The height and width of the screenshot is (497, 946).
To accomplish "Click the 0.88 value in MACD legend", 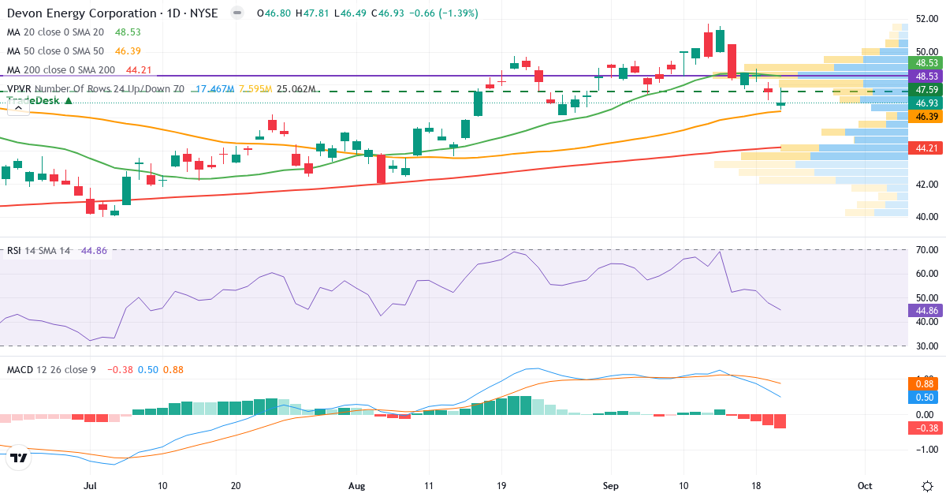I will pos(173,369).
